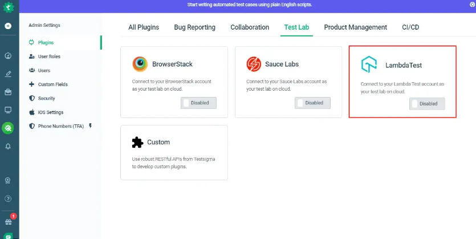Click the LambdaTest logo
Screen dimensions: 476x239
coord(369,64)
